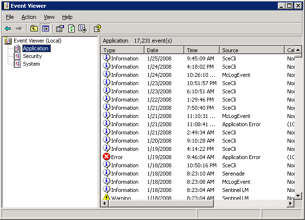Click the '17,231 event(s)' header text

tap(153, 41)
